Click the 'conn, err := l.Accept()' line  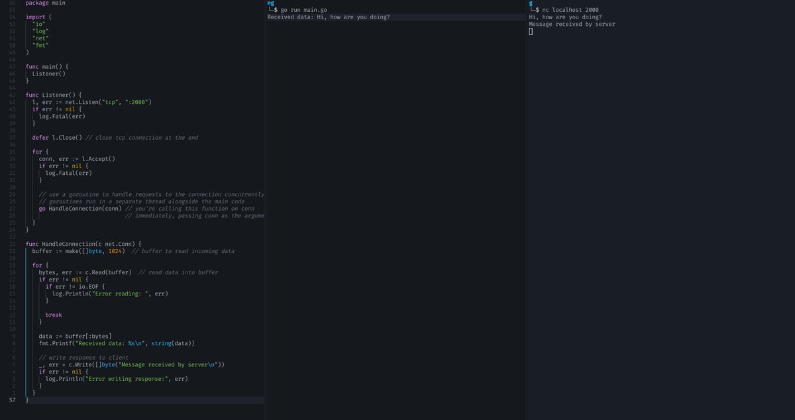[x=77, y=159]
